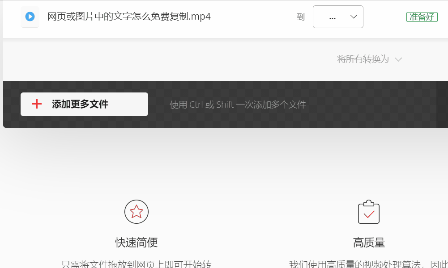Click the hint text 使用 Ctrl 或 Shift 一次添加多个文件
Image resolution: width=448 pixels, height=268 pixels.
click(x=238, y=105)
